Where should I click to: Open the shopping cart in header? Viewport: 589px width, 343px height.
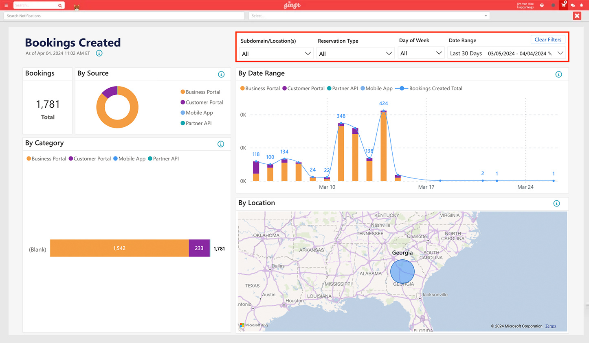tap(563, 5)
